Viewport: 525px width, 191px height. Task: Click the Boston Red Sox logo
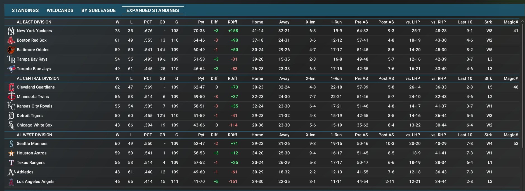(11, 40)
